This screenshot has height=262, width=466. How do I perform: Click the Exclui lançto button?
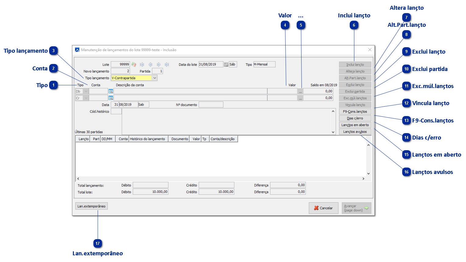(355, 85)
